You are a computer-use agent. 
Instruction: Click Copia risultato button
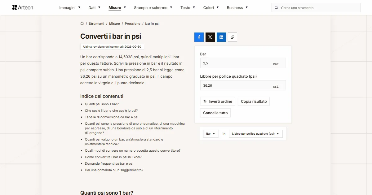254,101
